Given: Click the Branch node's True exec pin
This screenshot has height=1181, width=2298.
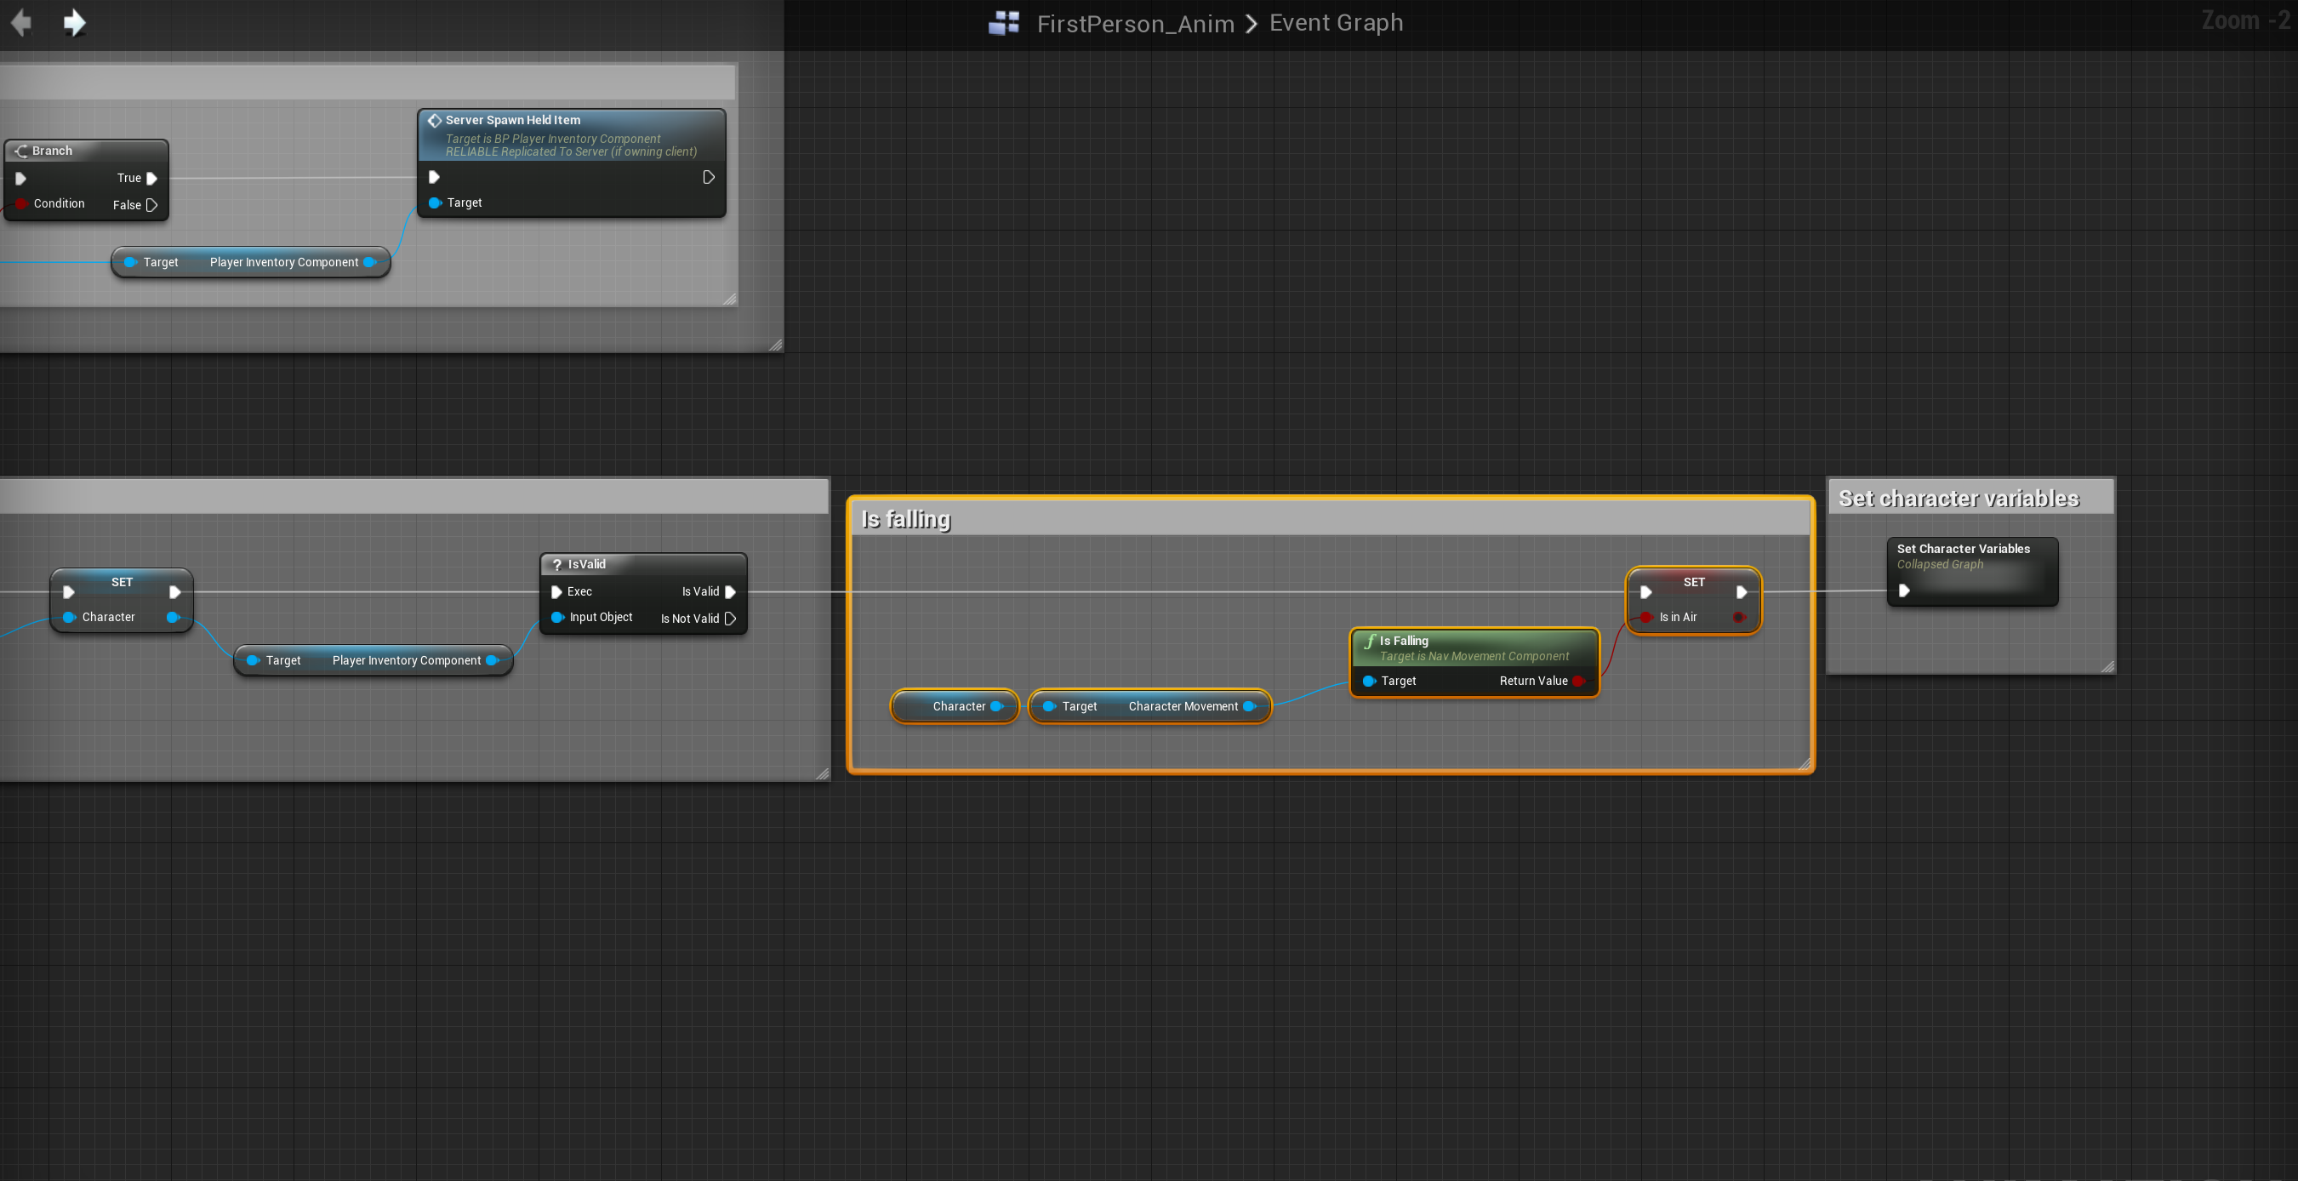Looking at the screenshot, I should point(151,179).
